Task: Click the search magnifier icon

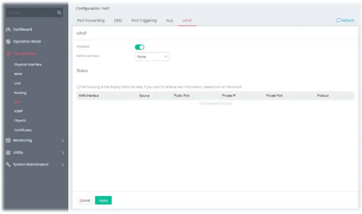Action: coord(59,13)
